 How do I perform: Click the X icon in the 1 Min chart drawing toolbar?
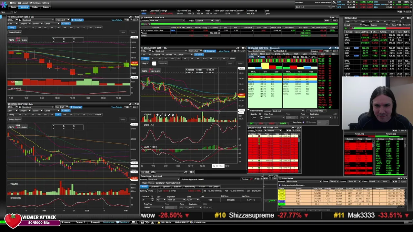pos(173,115)
